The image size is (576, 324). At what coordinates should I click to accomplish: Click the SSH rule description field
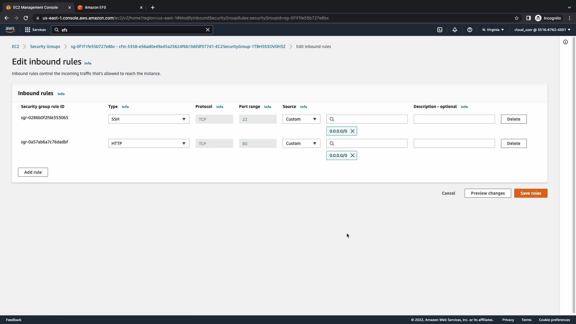454,119
